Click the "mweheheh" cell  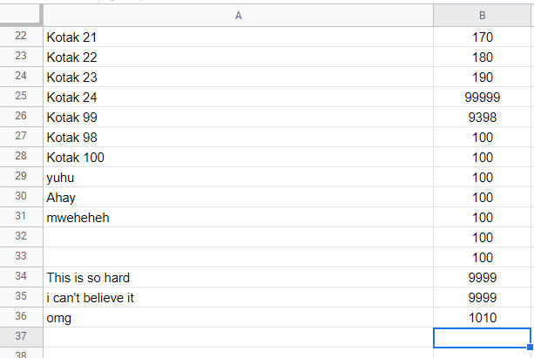click(x=238, y=217)
